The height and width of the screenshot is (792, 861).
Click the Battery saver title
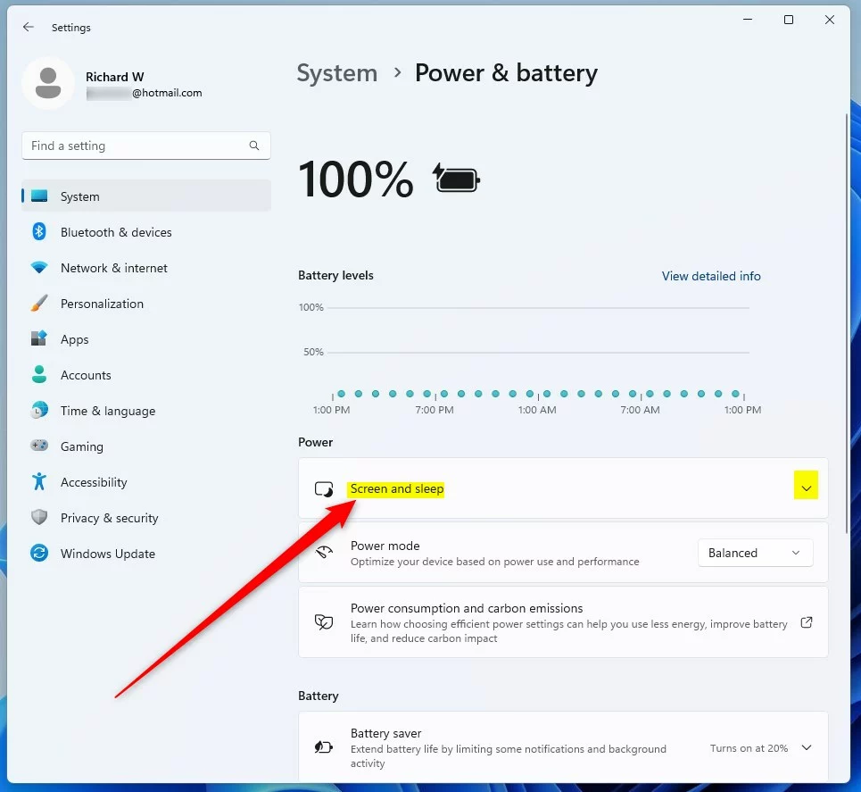[x=385, y=733]
